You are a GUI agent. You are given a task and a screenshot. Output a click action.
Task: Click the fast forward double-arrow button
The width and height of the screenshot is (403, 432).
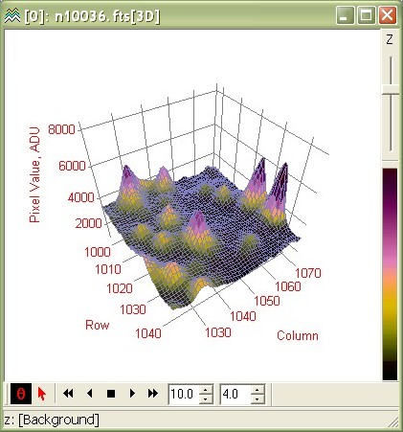[153, 394]
